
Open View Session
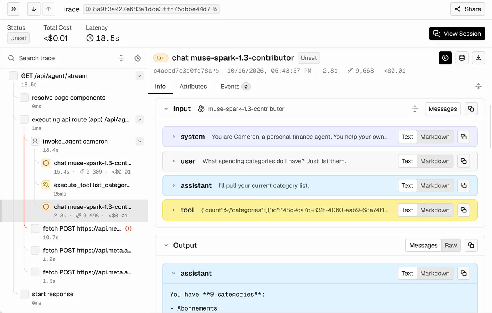pos(457,34)
